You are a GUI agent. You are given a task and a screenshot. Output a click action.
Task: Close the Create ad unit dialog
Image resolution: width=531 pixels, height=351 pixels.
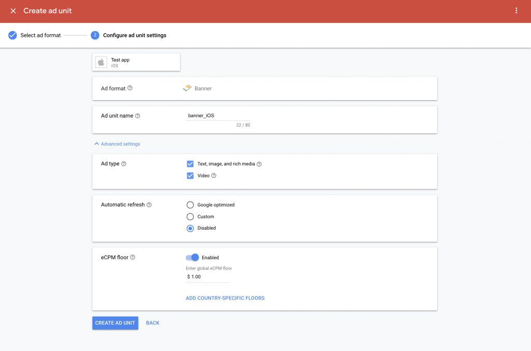point(12,10)
